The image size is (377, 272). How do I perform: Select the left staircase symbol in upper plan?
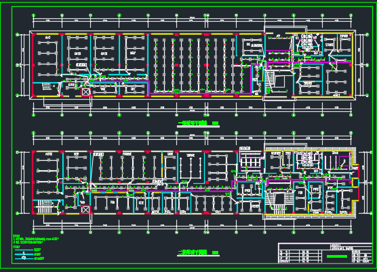coord(49,87)
